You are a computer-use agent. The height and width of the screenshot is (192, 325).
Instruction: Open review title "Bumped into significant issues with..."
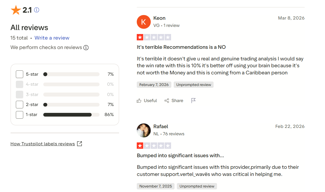point(180,156)
